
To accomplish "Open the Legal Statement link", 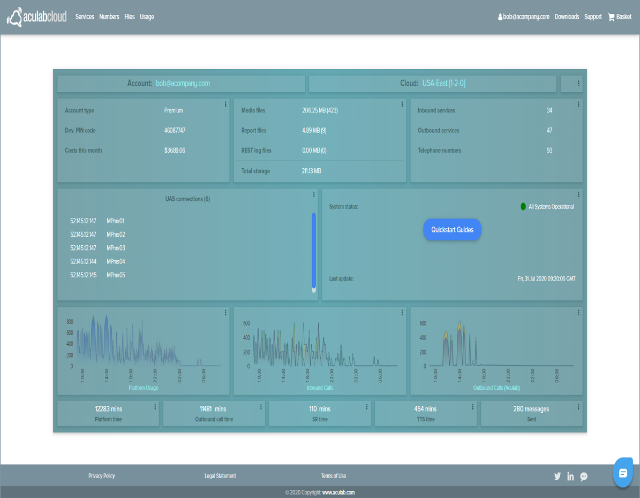I will [x=220, y=476].
